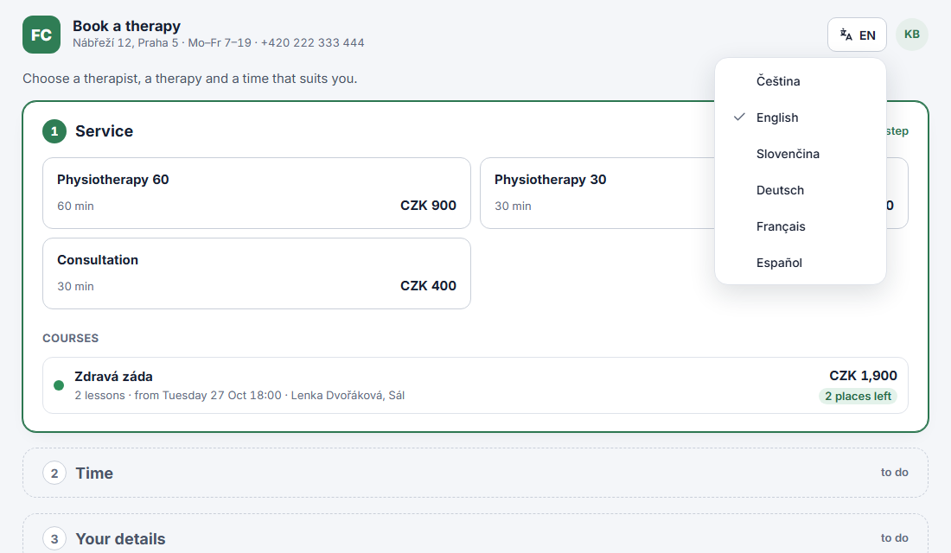Viewport: 951px width, 553px height.
Task: Choose the Zdravá záda course
Action: click(x=475, y=385)
